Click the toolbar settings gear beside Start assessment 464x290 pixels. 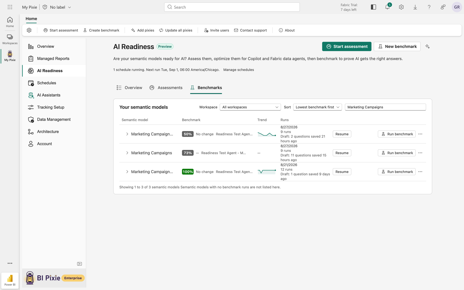pyautogui.click(x=29, y=30)
